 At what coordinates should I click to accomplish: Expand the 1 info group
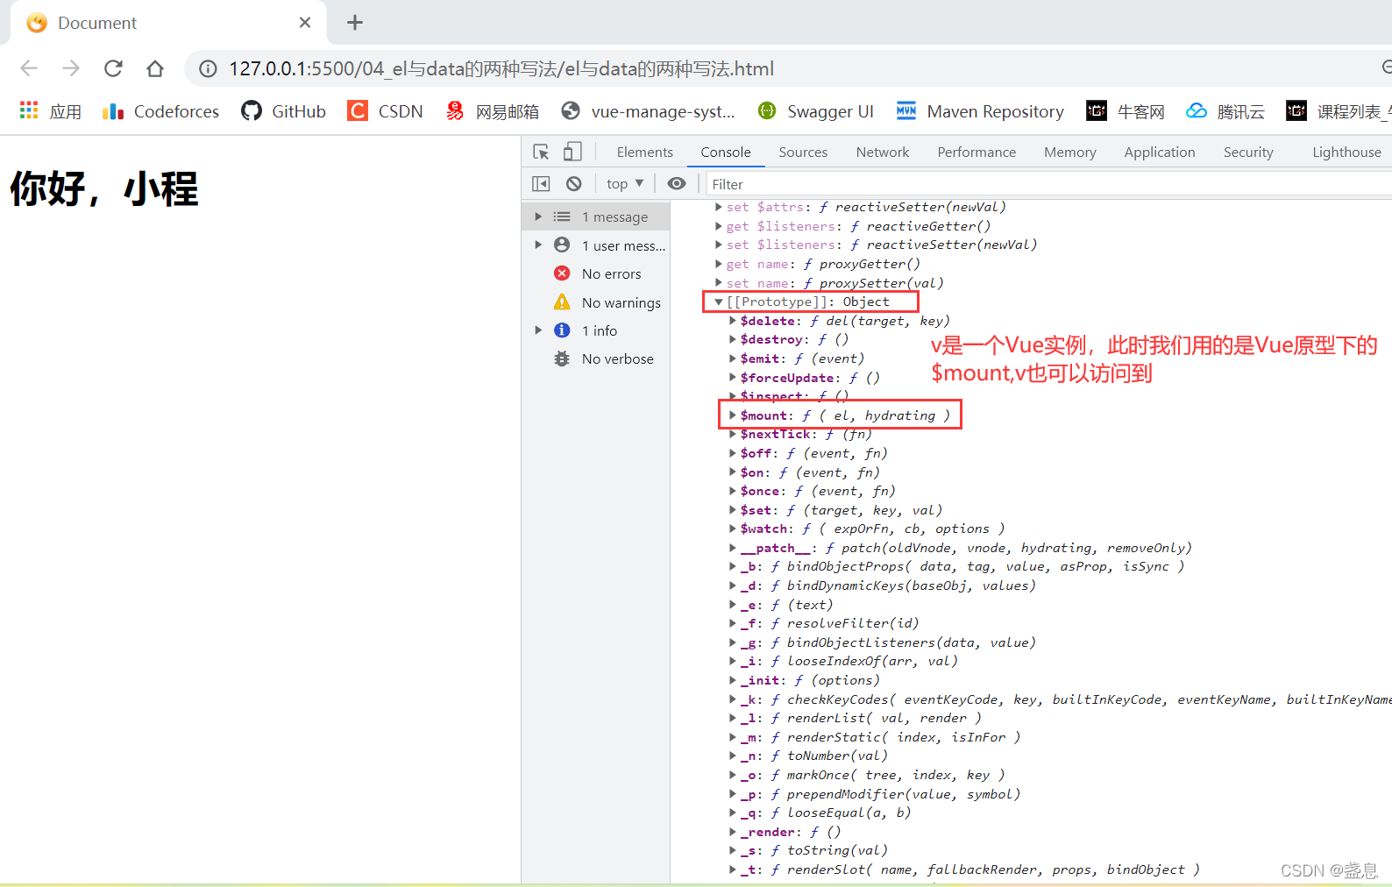[x=538, y=330]
